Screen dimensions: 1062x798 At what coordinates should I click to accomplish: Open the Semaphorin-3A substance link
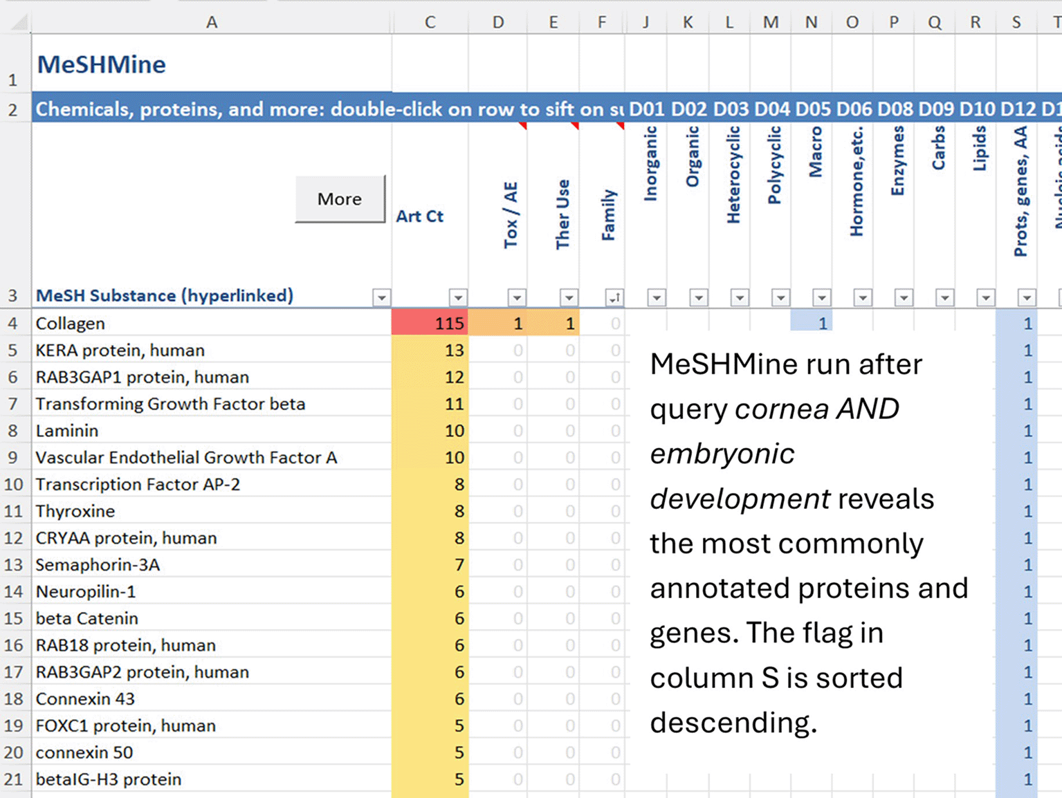click(98, 565)
